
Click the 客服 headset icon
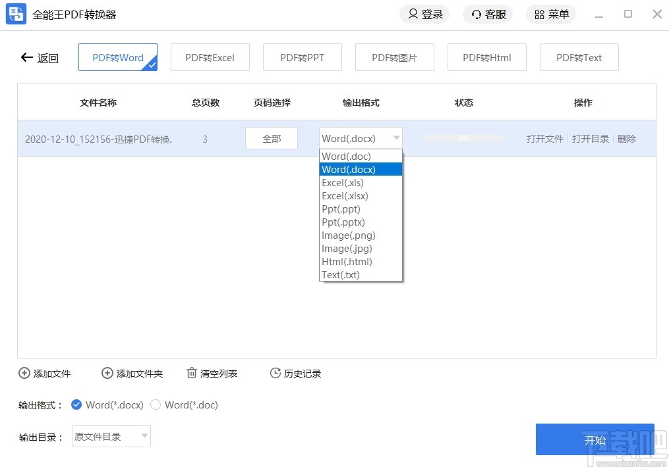(x=475, y=14)
